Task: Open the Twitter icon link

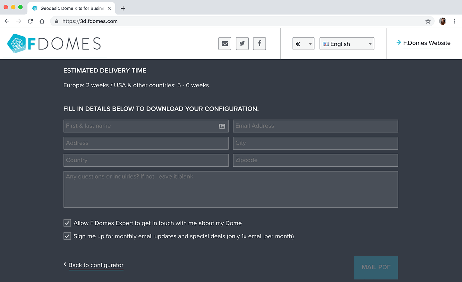Action: point(242,44)
